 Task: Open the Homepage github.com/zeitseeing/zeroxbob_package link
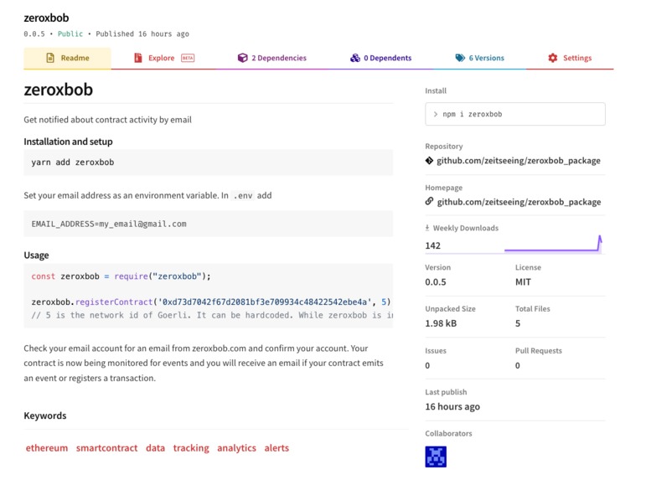519,202
